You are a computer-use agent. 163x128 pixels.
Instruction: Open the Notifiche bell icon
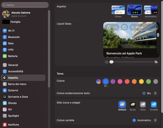5,125
